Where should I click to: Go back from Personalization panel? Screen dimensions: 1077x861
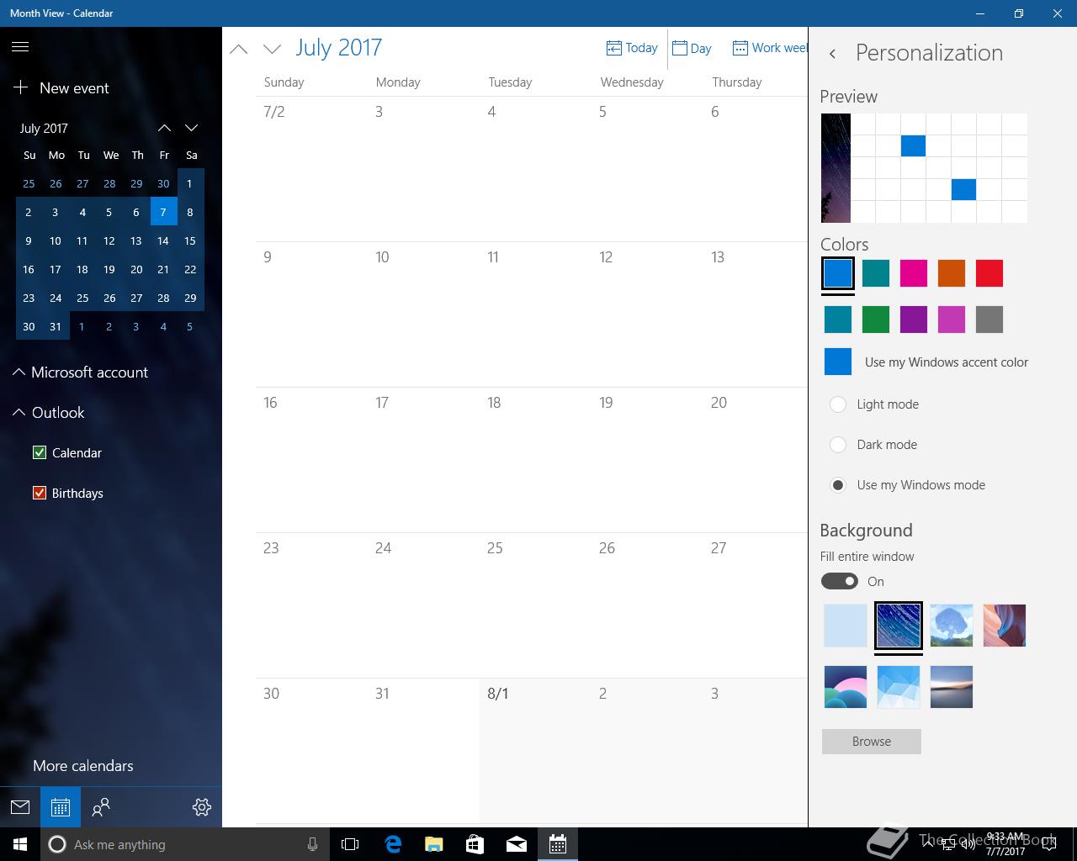(x=832, y=54)
